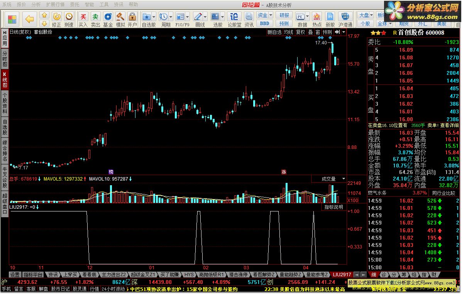The image size is (462, 294).
Task: Open the 扩展行情 menu
Action: pyautogui.click(x=55, y=4)
